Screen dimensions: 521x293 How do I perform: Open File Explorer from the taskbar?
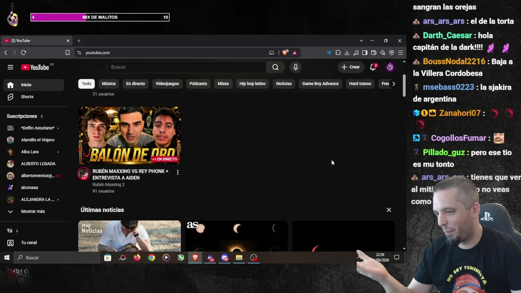point(239,258)
